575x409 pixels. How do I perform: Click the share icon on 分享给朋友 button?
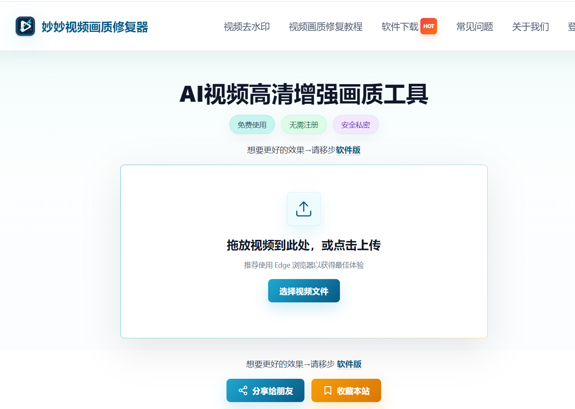tap(243, 391)
